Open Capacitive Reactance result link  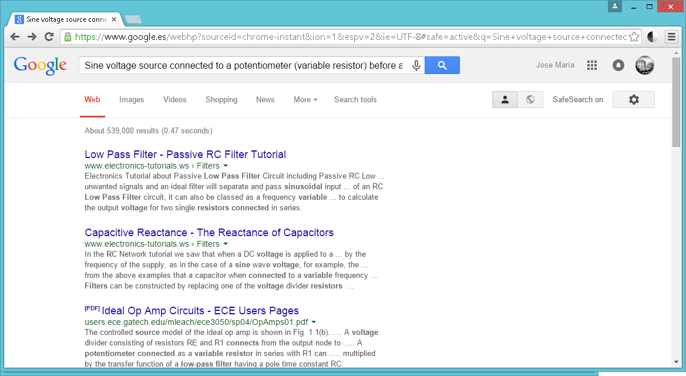coord(209,233)
